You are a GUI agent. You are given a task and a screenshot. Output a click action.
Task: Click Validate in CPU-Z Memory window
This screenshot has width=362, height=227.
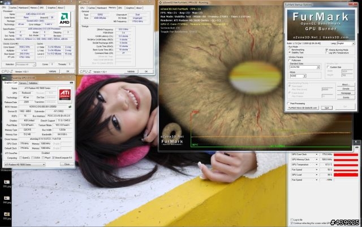131,72
